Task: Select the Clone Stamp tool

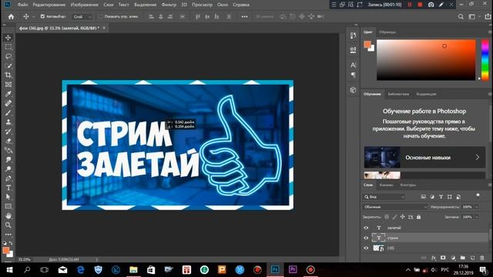Action: 8,122
